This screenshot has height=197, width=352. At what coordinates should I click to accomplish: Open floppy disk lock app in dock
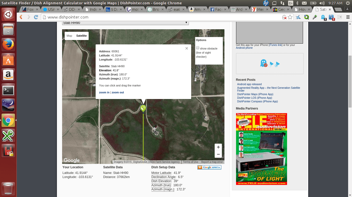click(x=8, y=151)
